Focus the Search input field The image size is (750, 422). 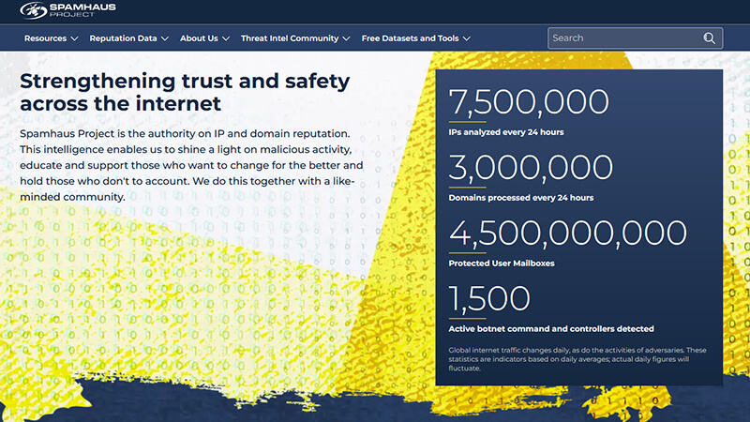(623, 38)
